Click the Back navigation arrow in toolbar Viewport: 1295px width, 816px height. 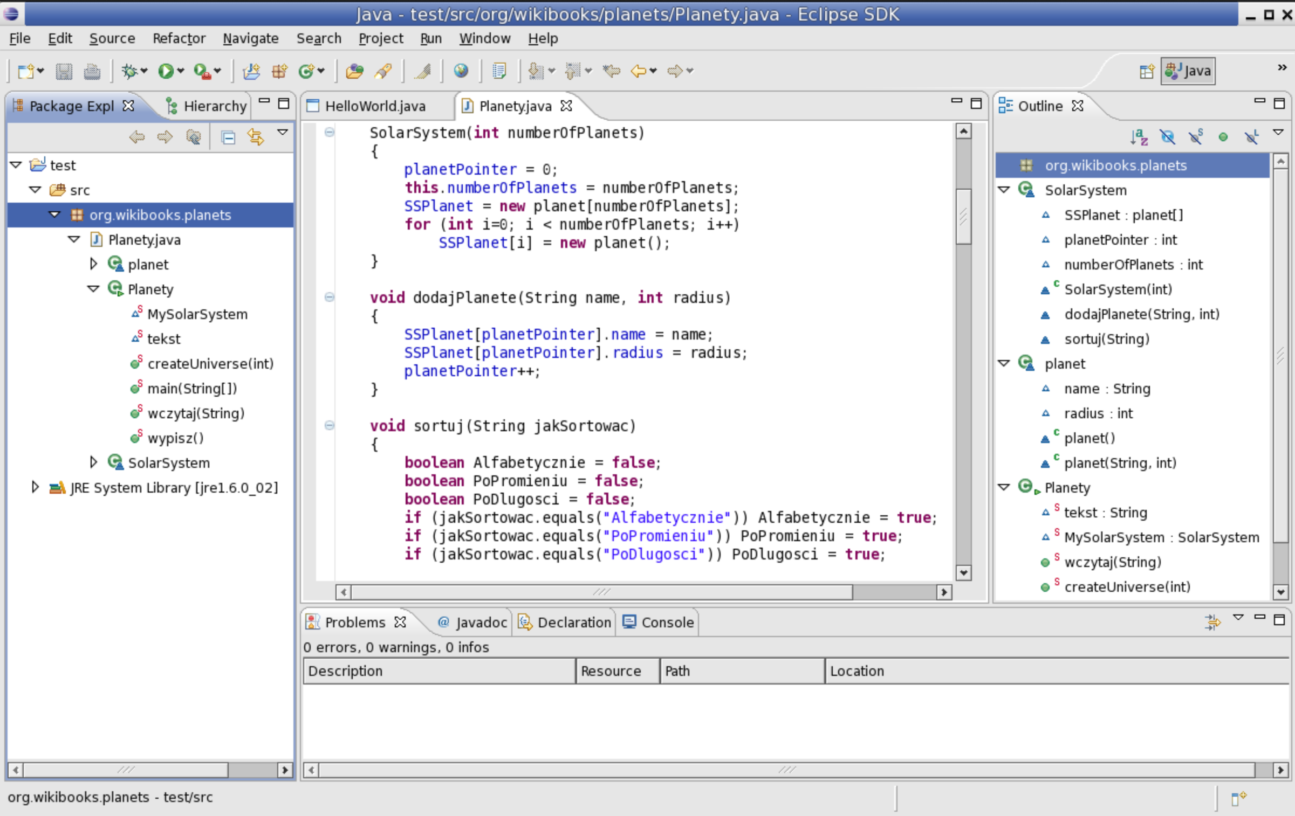[638, 71]
